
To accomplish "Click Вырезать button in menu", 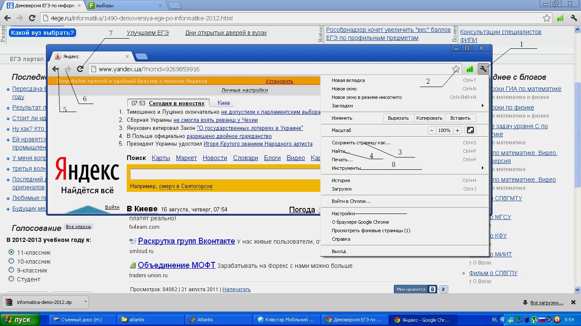I will pyautogui.click(x=399, y=118).
